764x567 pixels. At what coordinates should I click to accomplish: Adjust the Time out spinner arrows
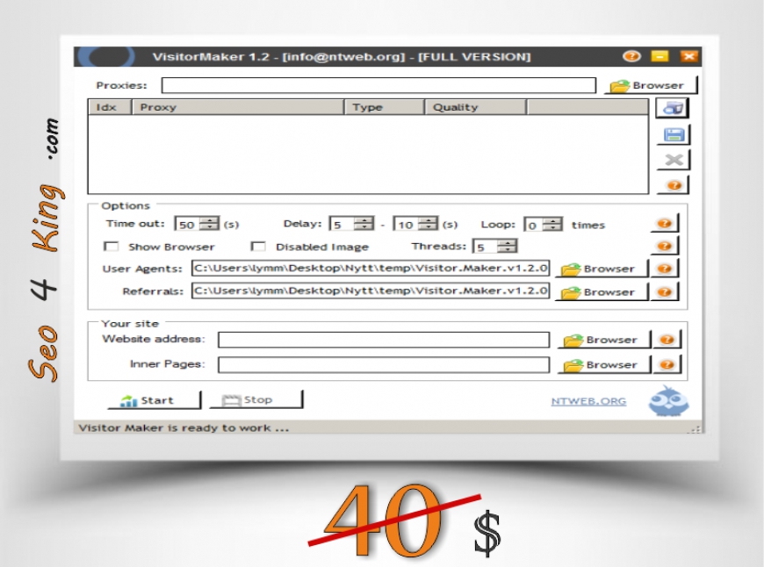tap(210, 224)
